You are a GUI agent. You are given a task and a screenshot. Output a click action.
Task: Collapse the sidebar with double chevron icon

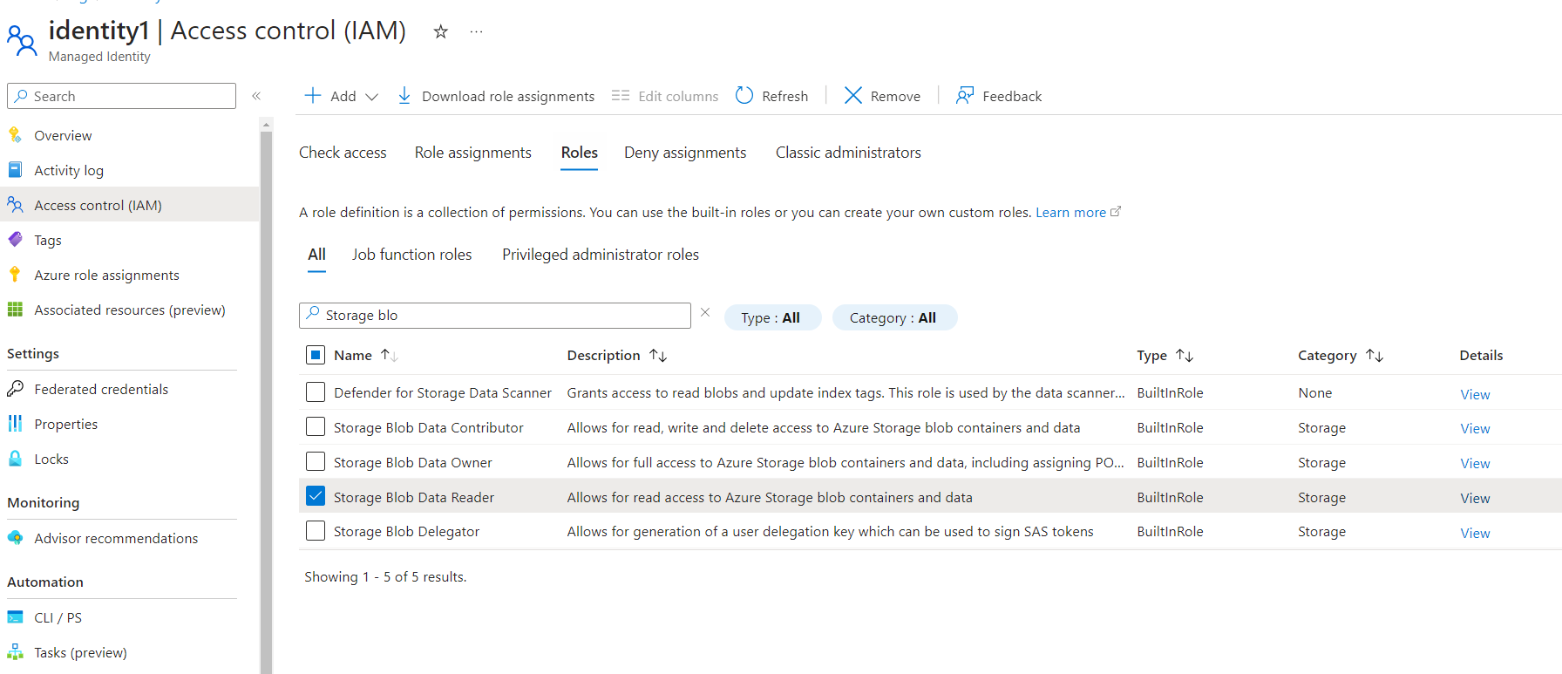(256, 96)
